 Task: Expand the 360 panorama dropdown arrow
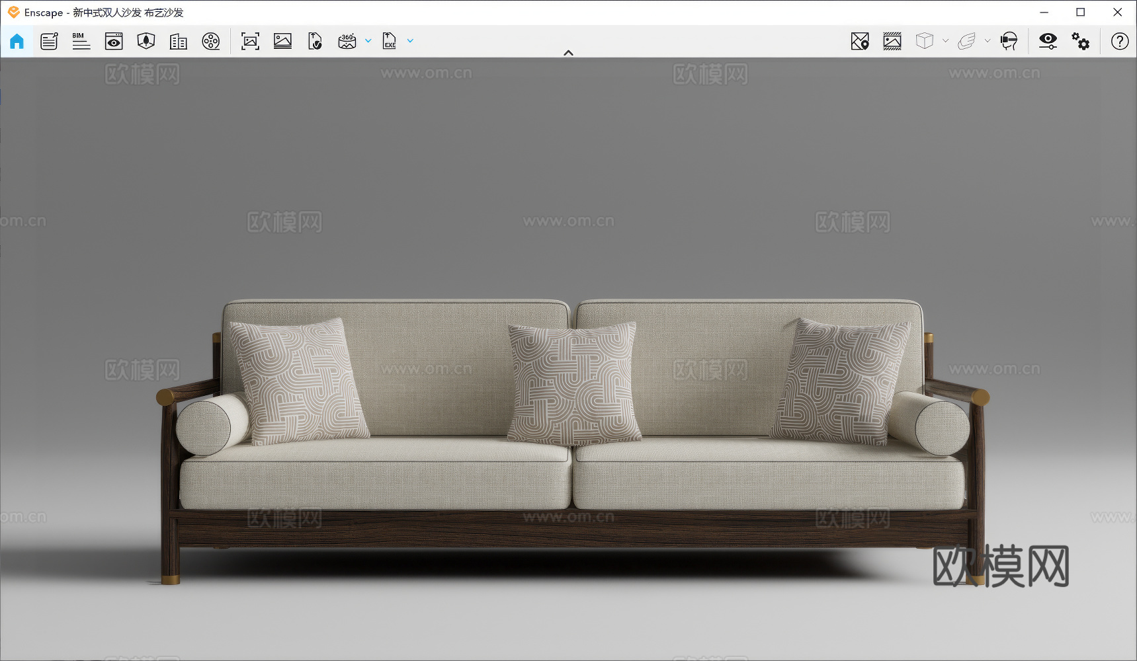pos(368,41)
